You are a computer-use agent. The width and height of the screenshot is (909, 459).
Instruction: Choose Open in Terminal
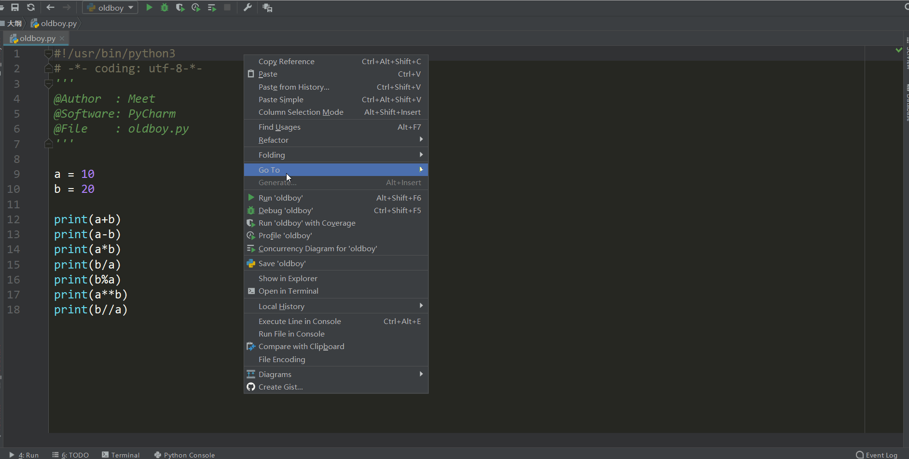pos(336,291)
